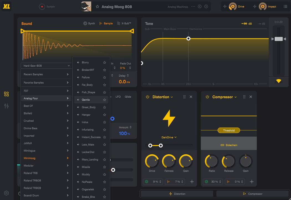Expand the Roland TR808 sample folder
The width and height of the screenshot is (291, 200).
[46, 181]
